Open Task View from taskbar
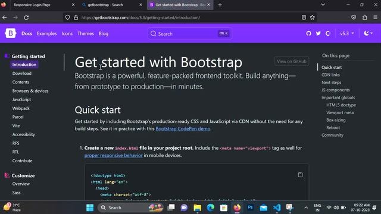Screen dimensions: 381x214 click(x=171, y=207)
